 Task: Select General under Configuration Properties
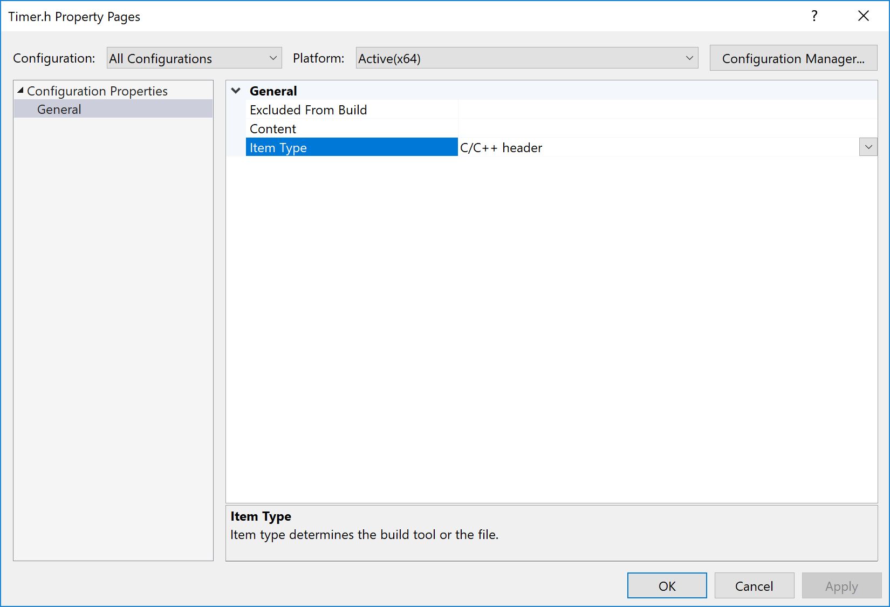click(59, 109)
